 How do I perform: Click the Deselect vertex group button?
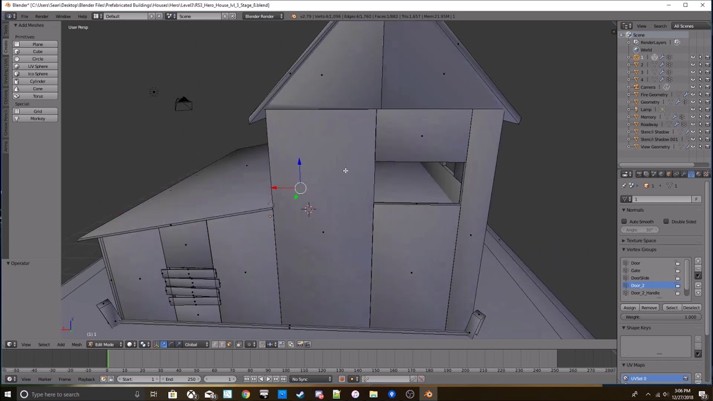[x=691, y=307]
